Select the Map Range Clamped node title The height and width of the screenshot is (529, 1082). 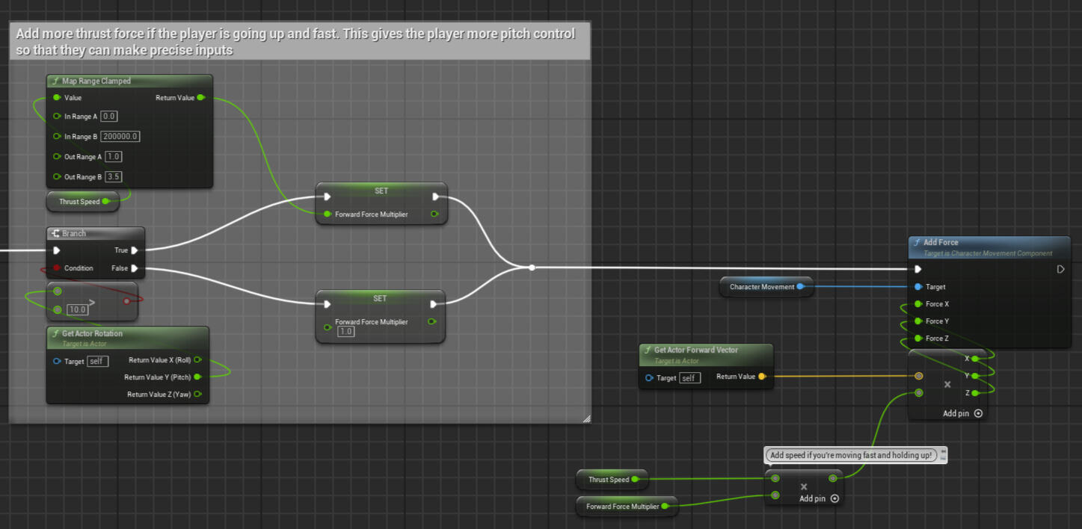[96, 81]
